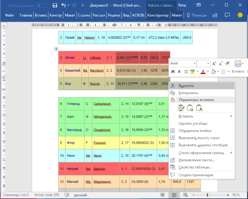Open the Рассылки tab
The width and height of the screenshot is (248, 199).
tap(99, 15)
